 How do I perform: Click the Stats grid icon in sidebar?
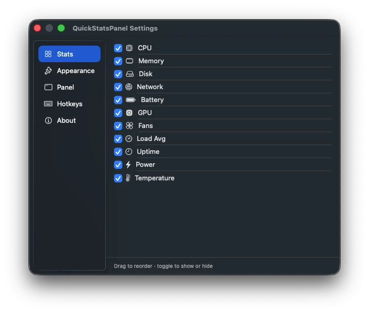pos(48,54)
